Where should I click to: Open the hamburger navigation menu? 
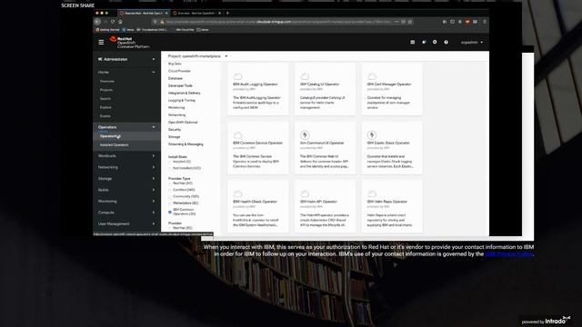pyautogui.click(x=101, y=43)
